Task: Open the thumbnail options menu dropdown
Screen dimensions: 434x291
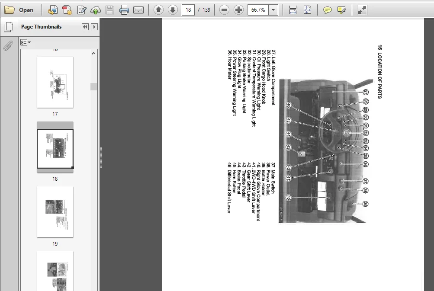Action: pyautogui.click(x=26, y=42)
